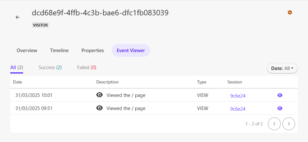Select the Event Viewer tab
Screen dimensions: 308x142
point(131,50)
